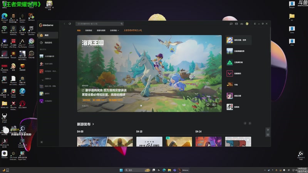This screenshot has width=308, height=173.
Task: Collapse the WeGame sidebar toggle
Action: pos(42,142)
